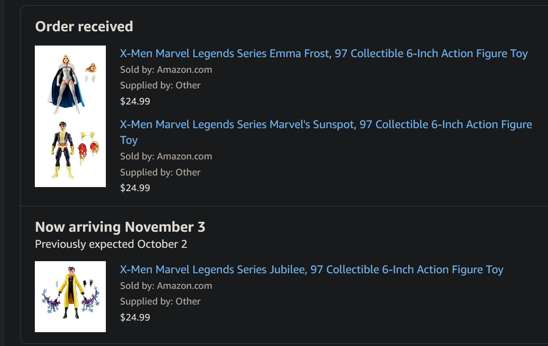Click the Sunspot figure thumbnail image
Image resolution: width=548 pixels, height=346 pixels.
(x=63, y=150)
